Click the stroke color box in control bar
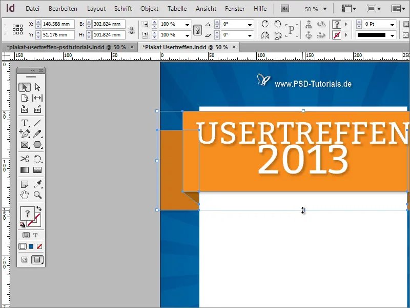This screenshot has height=308, width=410. pyautogui.click(x=337, y=35)
